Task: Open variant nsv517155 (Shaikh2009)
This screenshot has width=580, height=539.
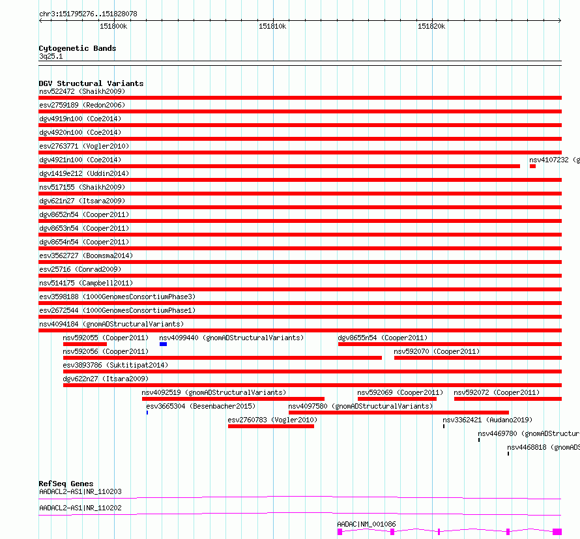Action: pos(300,194)
